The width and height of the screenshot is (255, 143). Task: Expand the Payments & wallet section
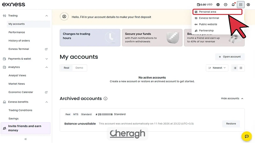pos(25,59)
